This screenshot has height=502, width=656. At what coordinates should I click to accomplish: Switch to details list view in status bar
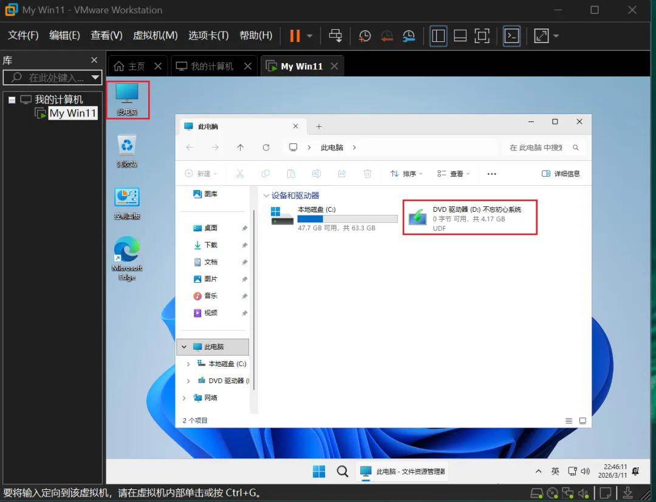tap(569, 421)
